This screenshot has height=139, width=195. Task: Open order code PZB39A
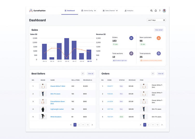[x=110, y=94]
